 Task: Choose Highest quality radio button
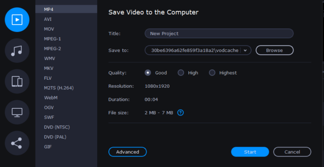click(x=212, y=73)
